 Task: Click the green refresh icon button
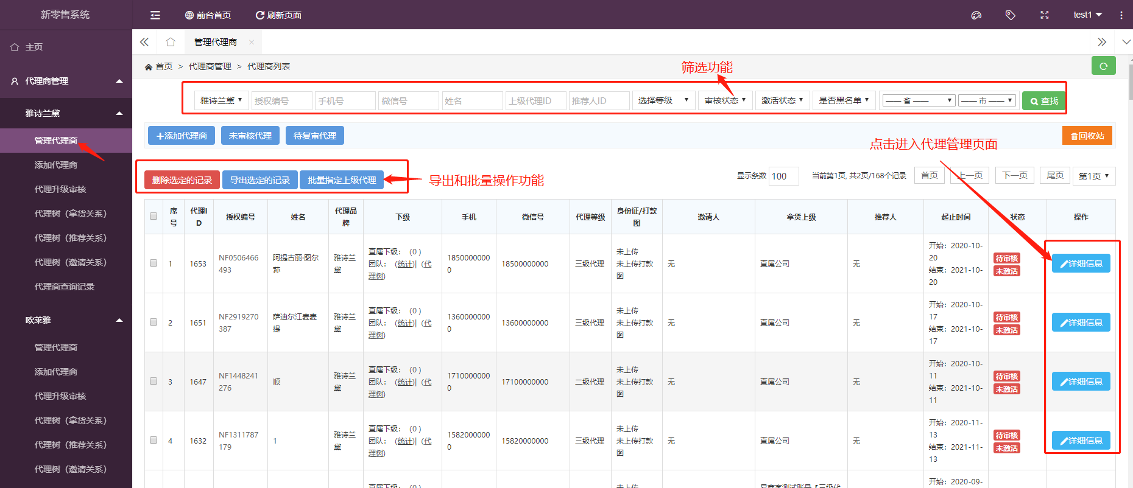click(x=1103, y=66)
